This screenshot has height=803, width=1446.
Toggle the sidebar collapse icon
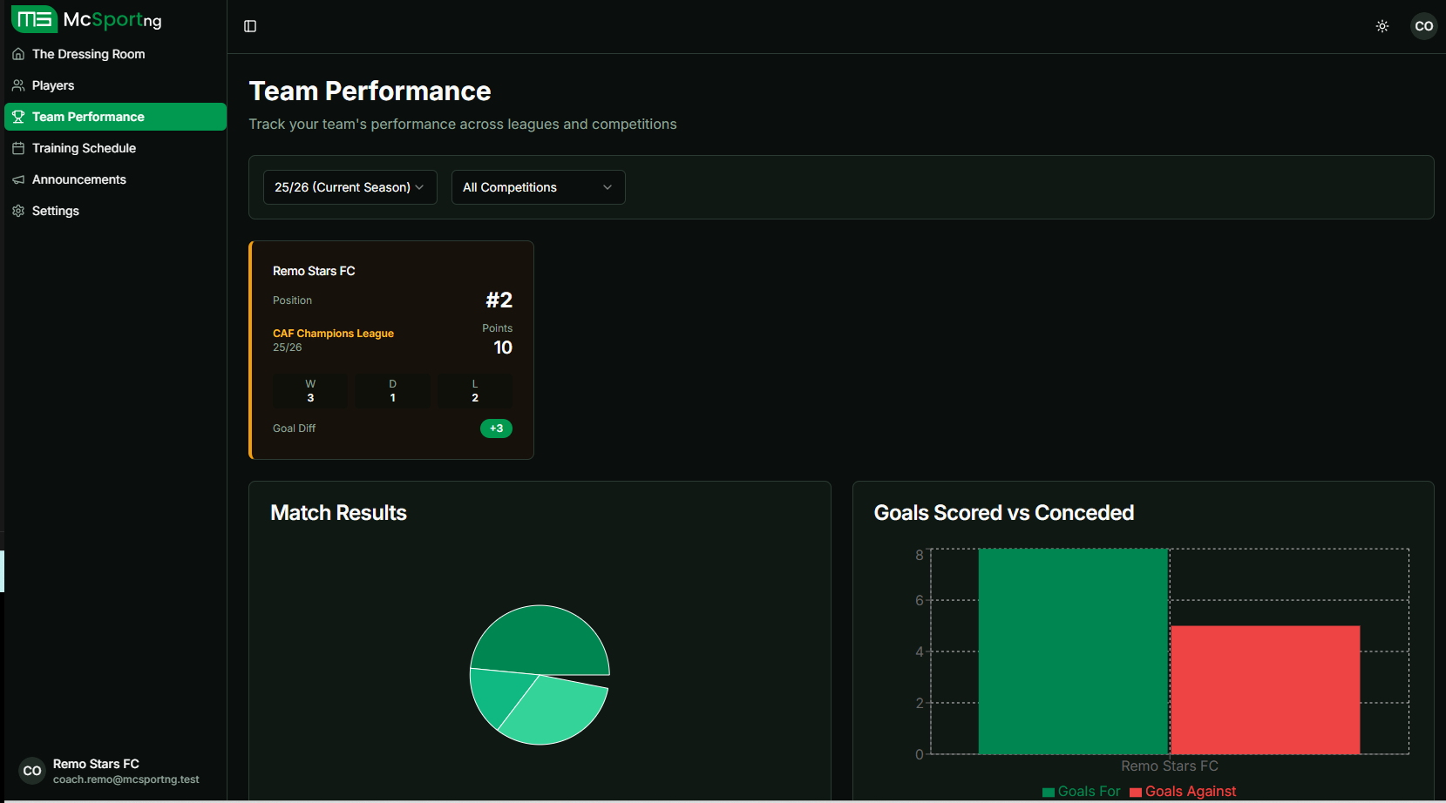pos(250,26)
